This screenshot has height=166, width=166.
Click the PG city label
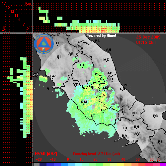[83, 65]
